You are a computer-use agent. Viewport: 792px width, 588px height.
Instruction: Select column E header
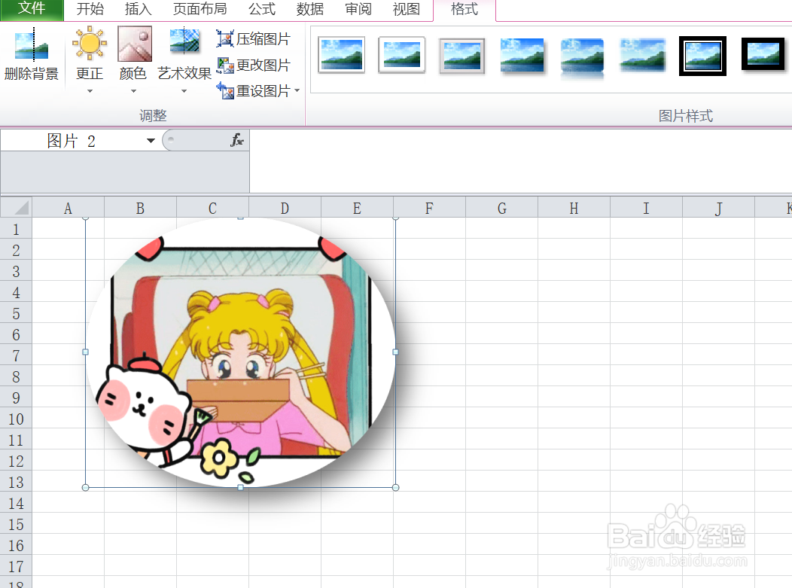(x=357, y=208)
